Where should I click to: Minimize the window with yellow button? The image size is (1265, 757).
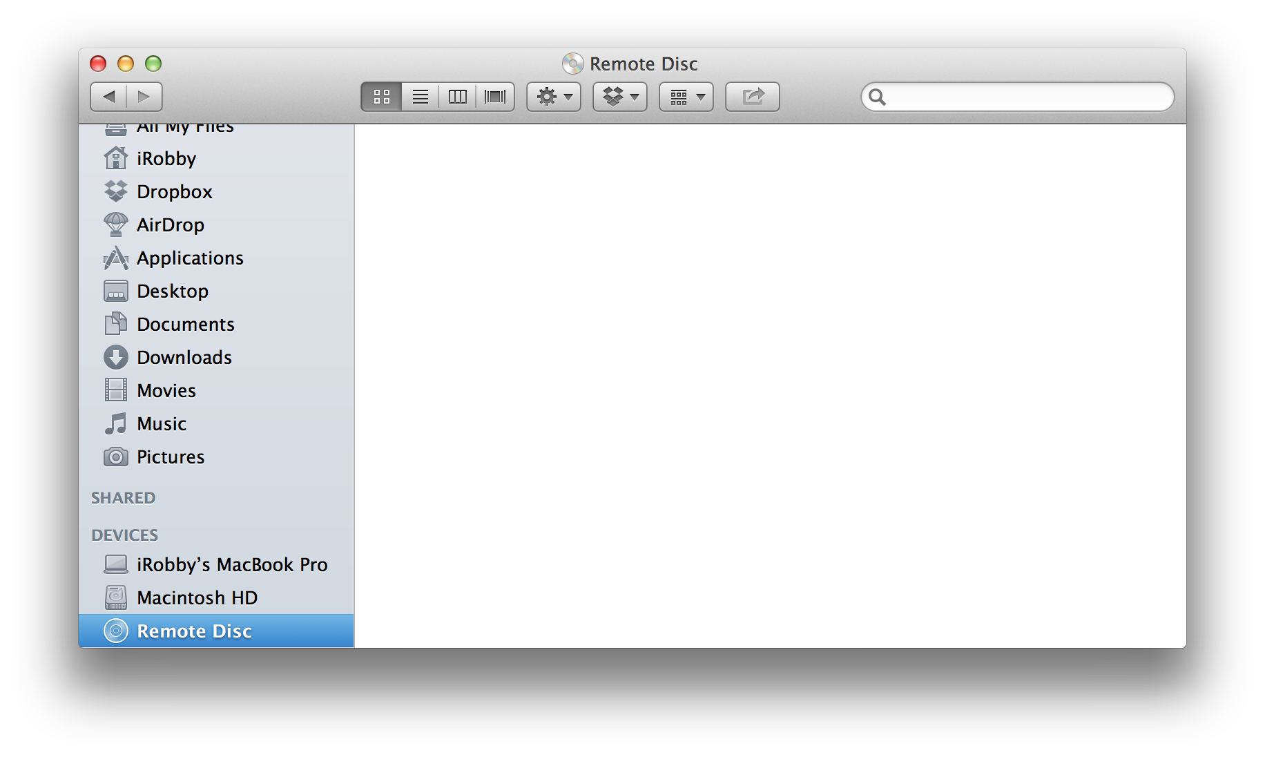[x=126, y=64]
